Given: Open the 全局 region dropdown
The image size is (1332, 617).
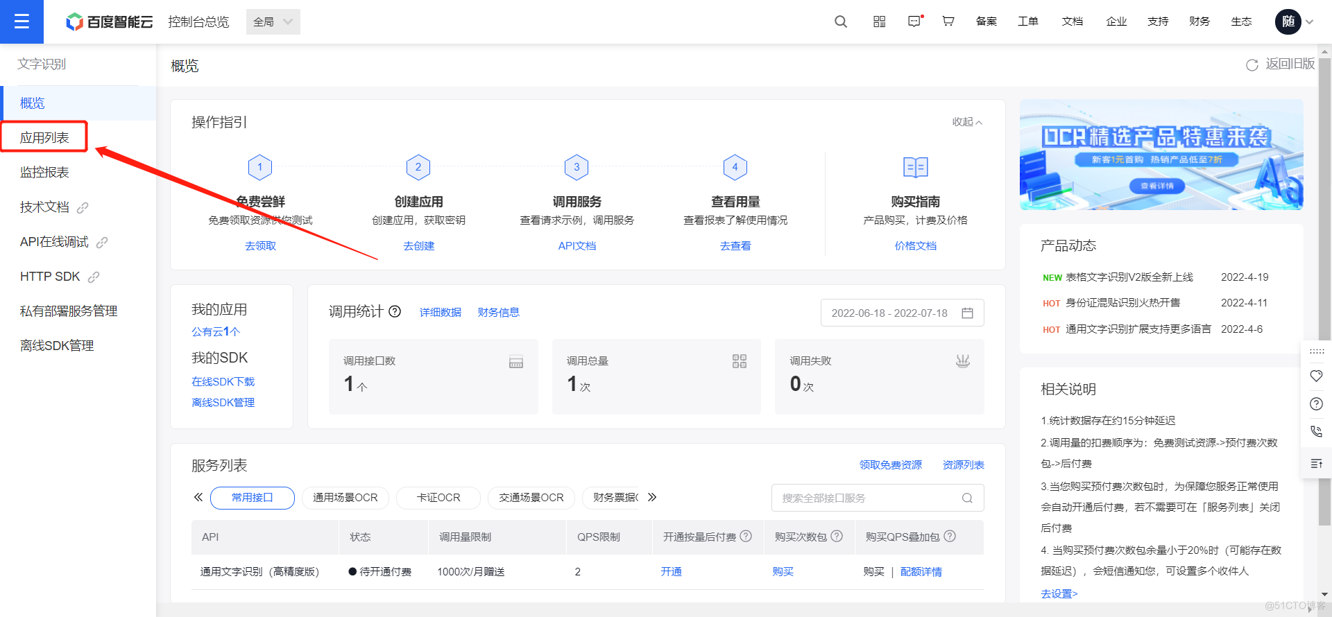Looking at the screenshot, I should tap(273, 21).
